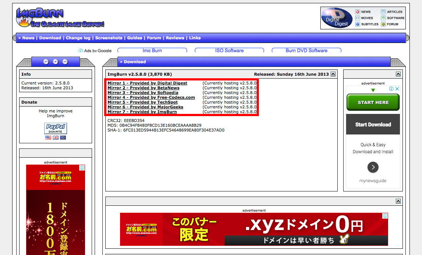Click the PayPal Donate button
422x255 pixels.
(56, 128)
